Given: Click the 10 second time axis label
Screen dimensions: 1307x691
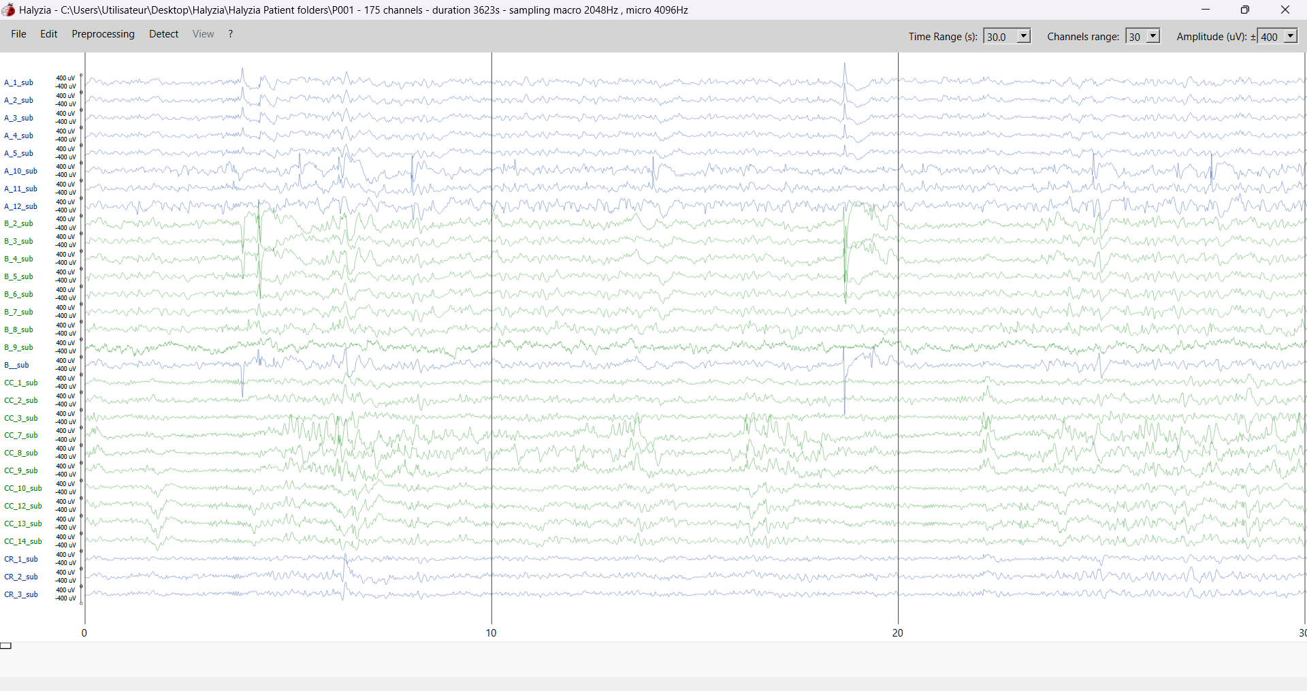Looking at the screenshot, I should coord(491,632).
